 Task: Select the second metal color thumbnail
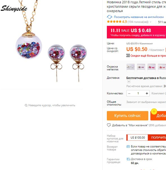[x=141, y=68]
